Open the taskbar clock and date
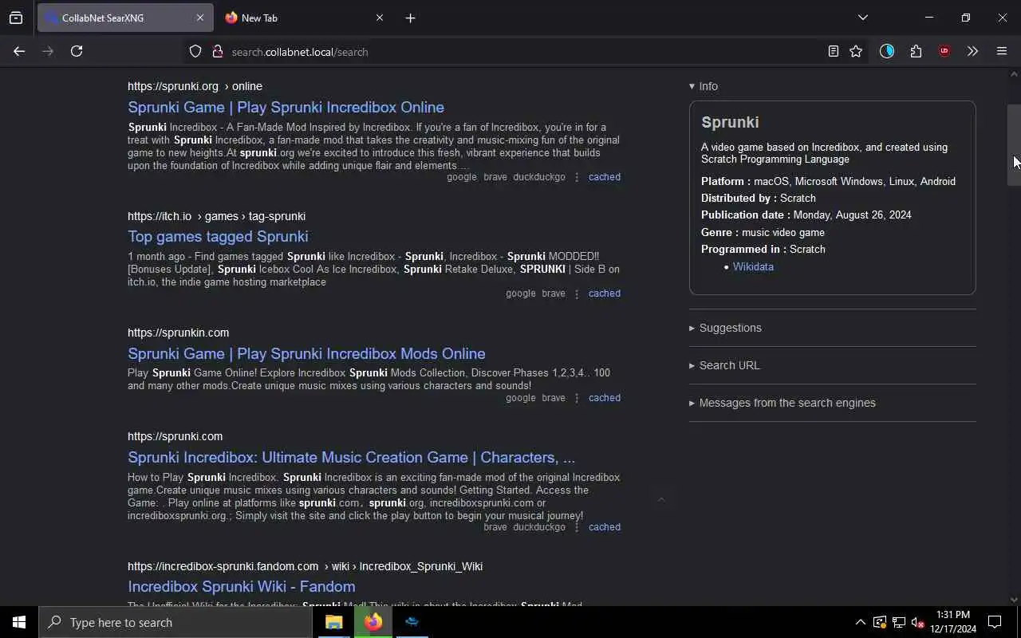This screenshot has width=1021, height=638. [953, 622]
